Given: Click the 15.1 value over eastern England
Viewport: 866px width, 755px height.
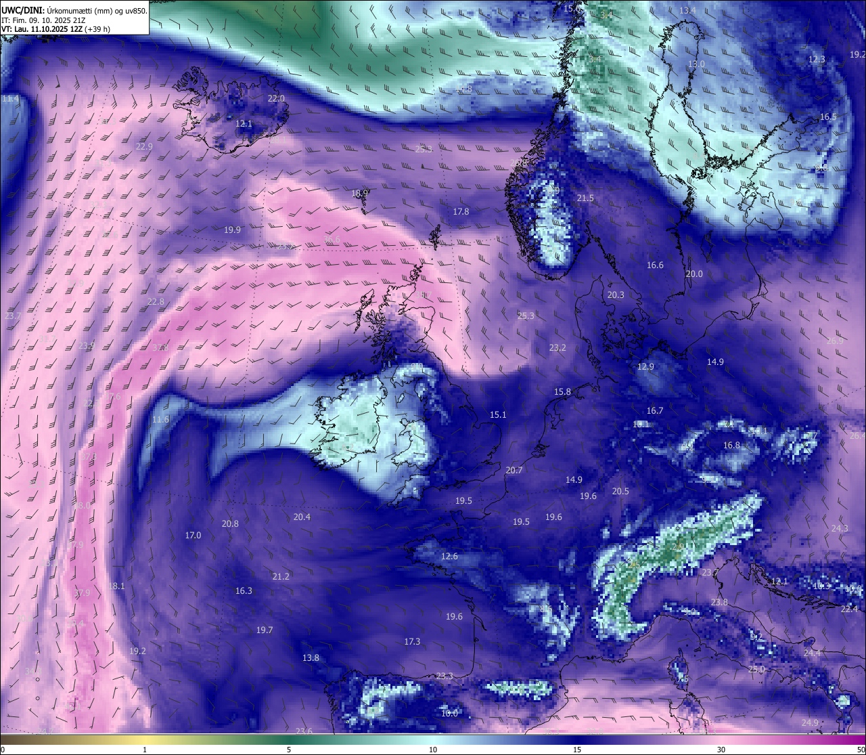Looking at the screenshot, I should tap(498, 414).
